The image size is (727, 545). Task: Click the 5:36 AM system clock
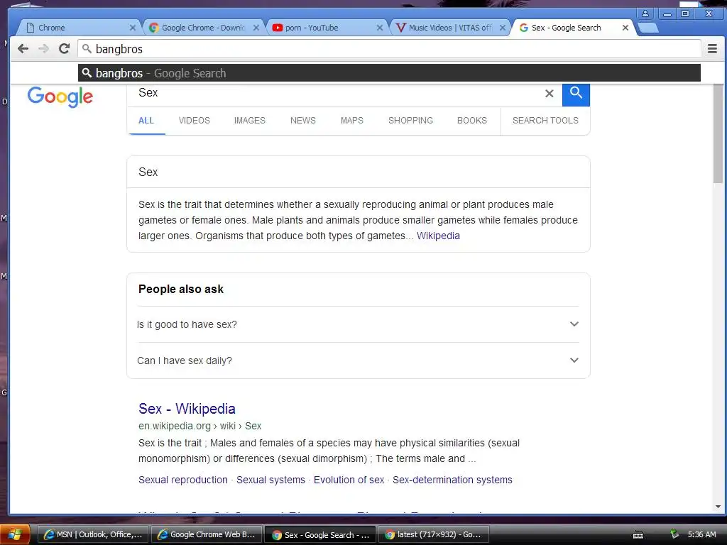(x=701, y=534)
